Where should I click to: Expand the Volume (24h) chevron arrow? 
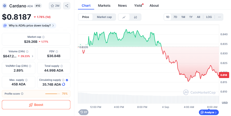[32, 56]
